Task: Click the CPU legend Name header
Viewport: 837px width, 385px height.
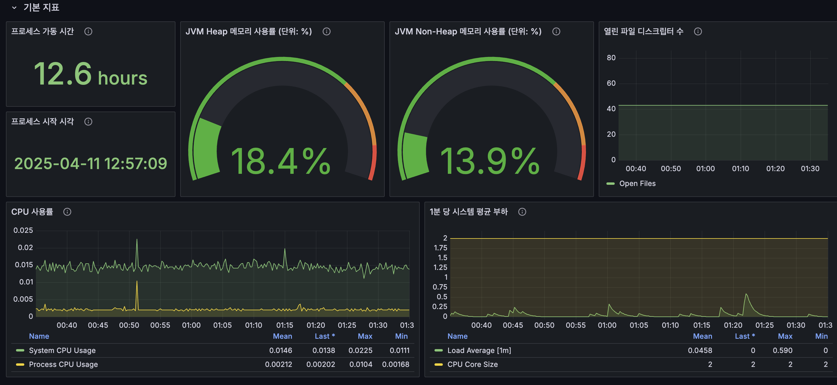Action: (x=39, y=336)
